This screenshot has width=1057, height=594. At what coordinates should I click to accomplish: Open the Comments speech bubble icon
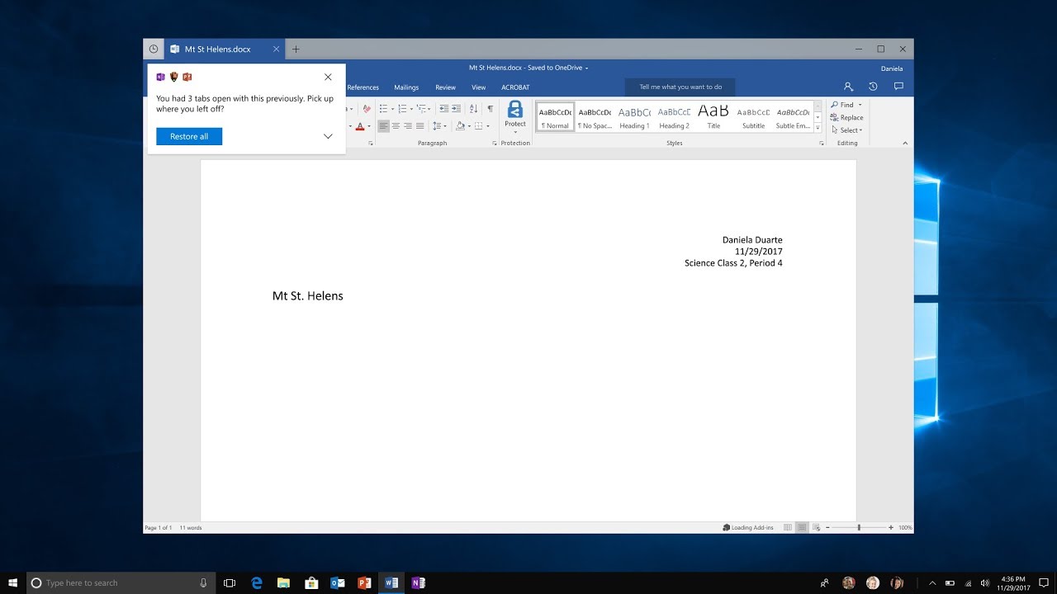pos(898,87)
